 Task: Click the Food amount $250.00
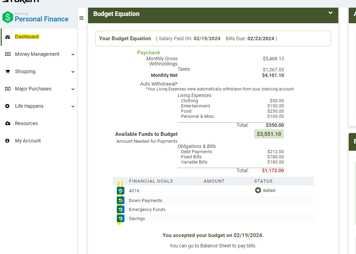point(276,111)
